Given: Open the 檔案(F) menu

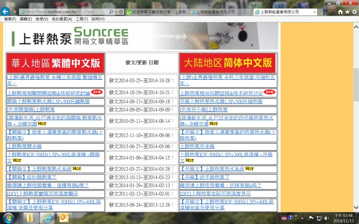Looking at the screenshot, I should (x=10, y=19).
